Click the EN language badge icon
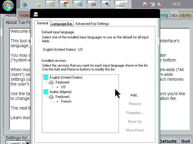This screenshot has width=193, height=144. pos(46,77)
